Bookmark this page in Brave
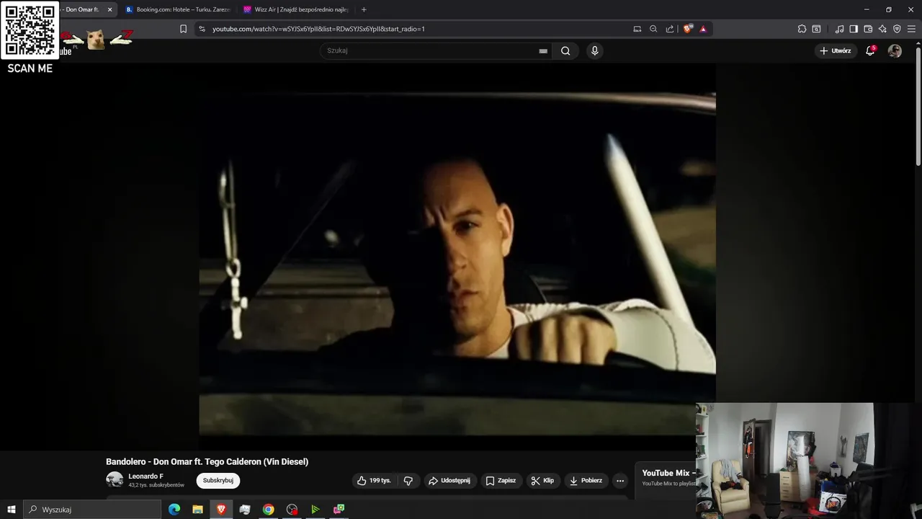 183,29
